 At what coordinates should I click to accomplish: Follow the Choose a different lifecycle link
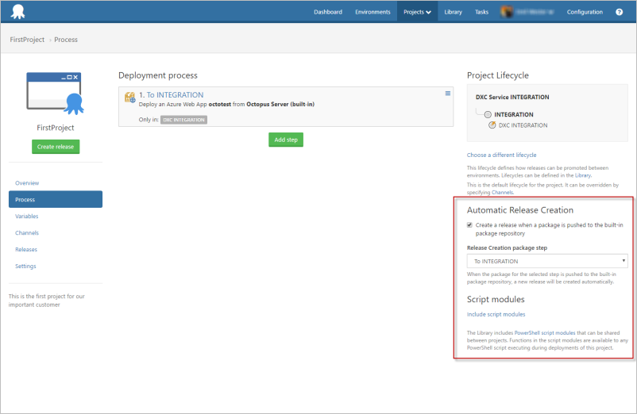[x=501, y=155]
